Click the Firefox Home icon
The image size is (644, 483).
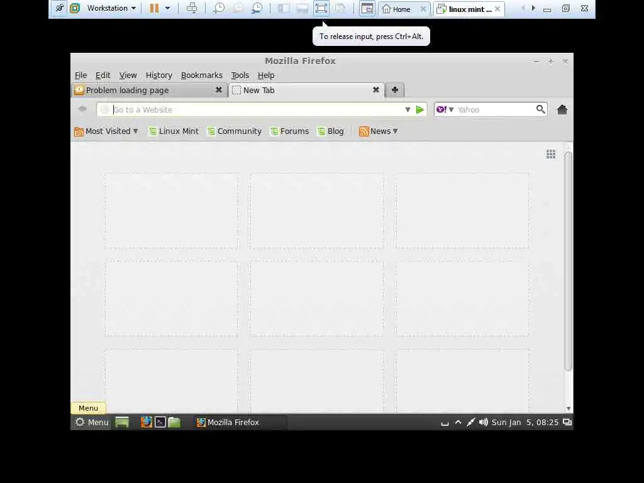click(562, 109)
